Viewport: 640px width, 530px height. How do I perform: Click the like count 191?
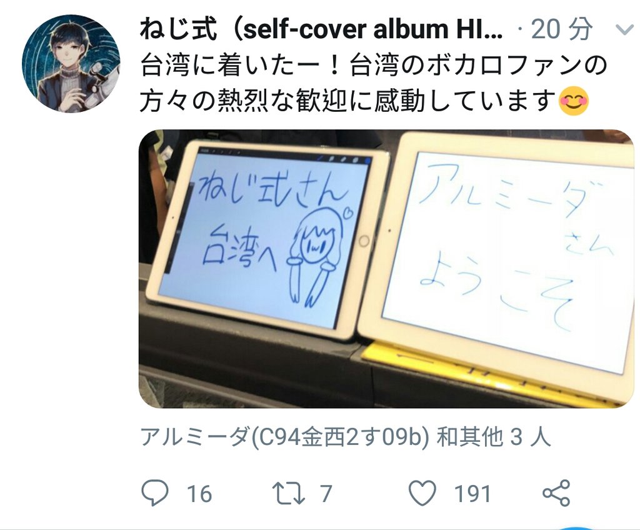point(472,493)
